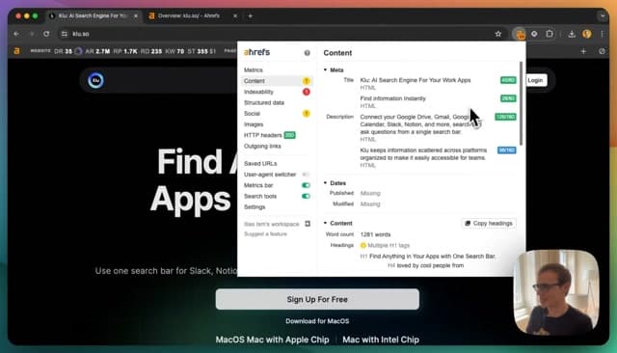Click the red error badge beside Indexability
The image size is (617, 353).
(x=307, y=92)
